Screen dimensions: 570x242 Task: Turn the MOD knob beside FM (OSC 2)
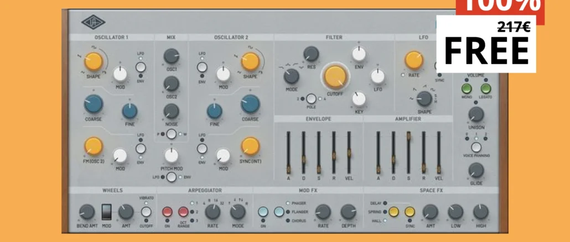pyautogui.click(x=120, y=156)
